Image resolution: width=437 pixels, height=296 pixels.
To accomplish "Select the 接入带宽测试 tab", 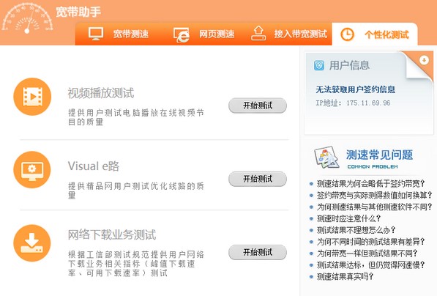I will coord(289,34).
